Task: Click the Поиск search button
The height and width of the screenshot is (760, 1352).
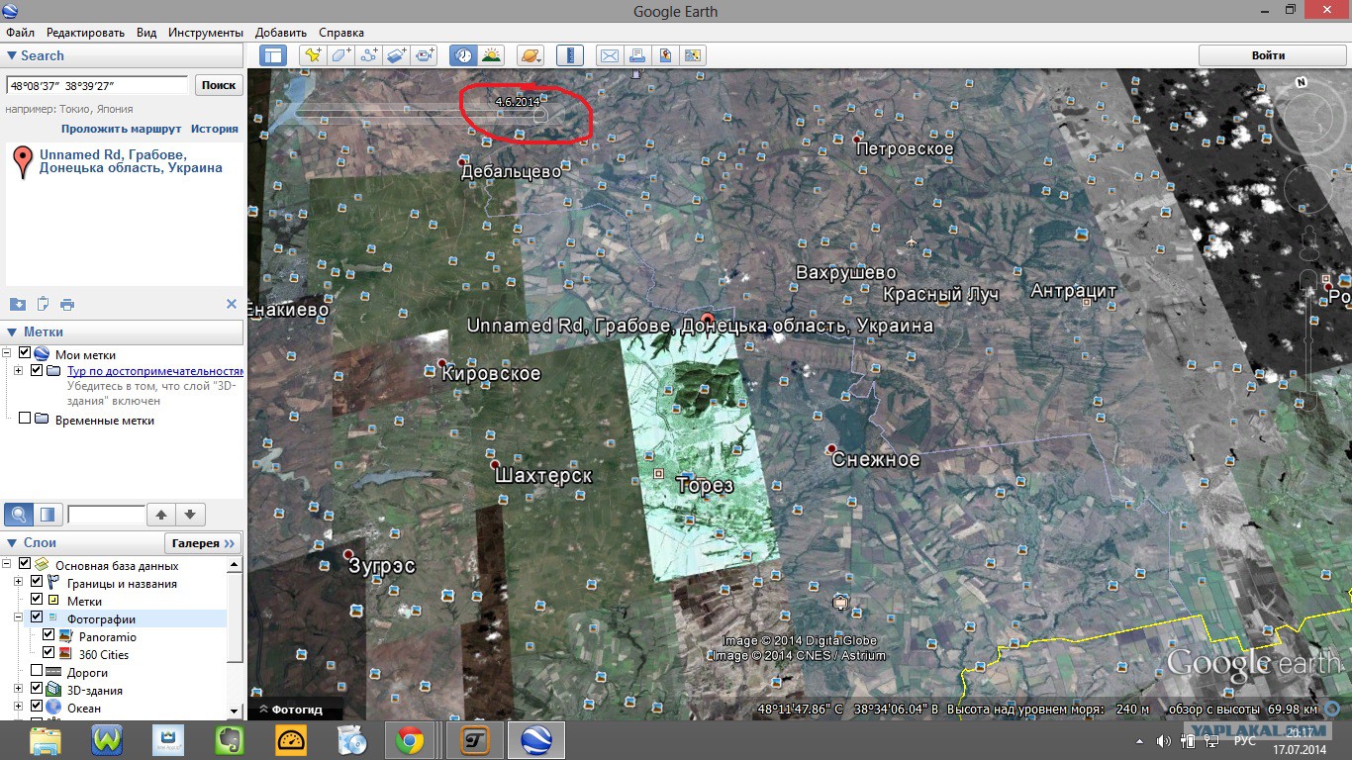Action: (219, 85)
